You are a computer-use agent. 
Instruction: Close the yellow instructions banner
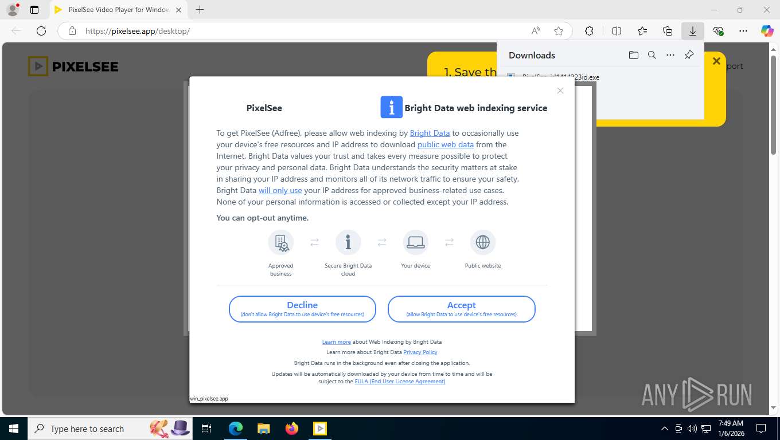click(x=716, y=61)
